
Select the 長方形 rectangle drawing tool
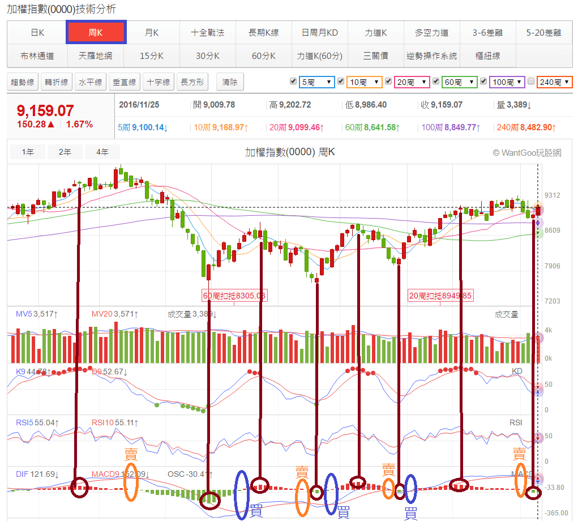[x=191, y=82]
